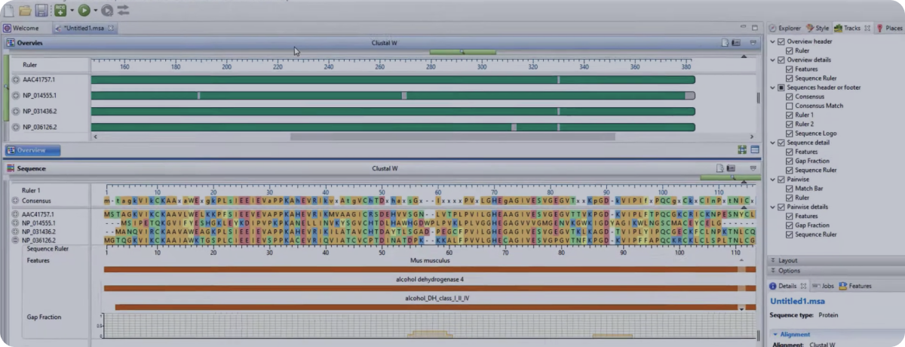The image size is (905, 347).
Task: Click the Open folder toolbar icon
Action: pyautogui.click(x=24, y=10)
